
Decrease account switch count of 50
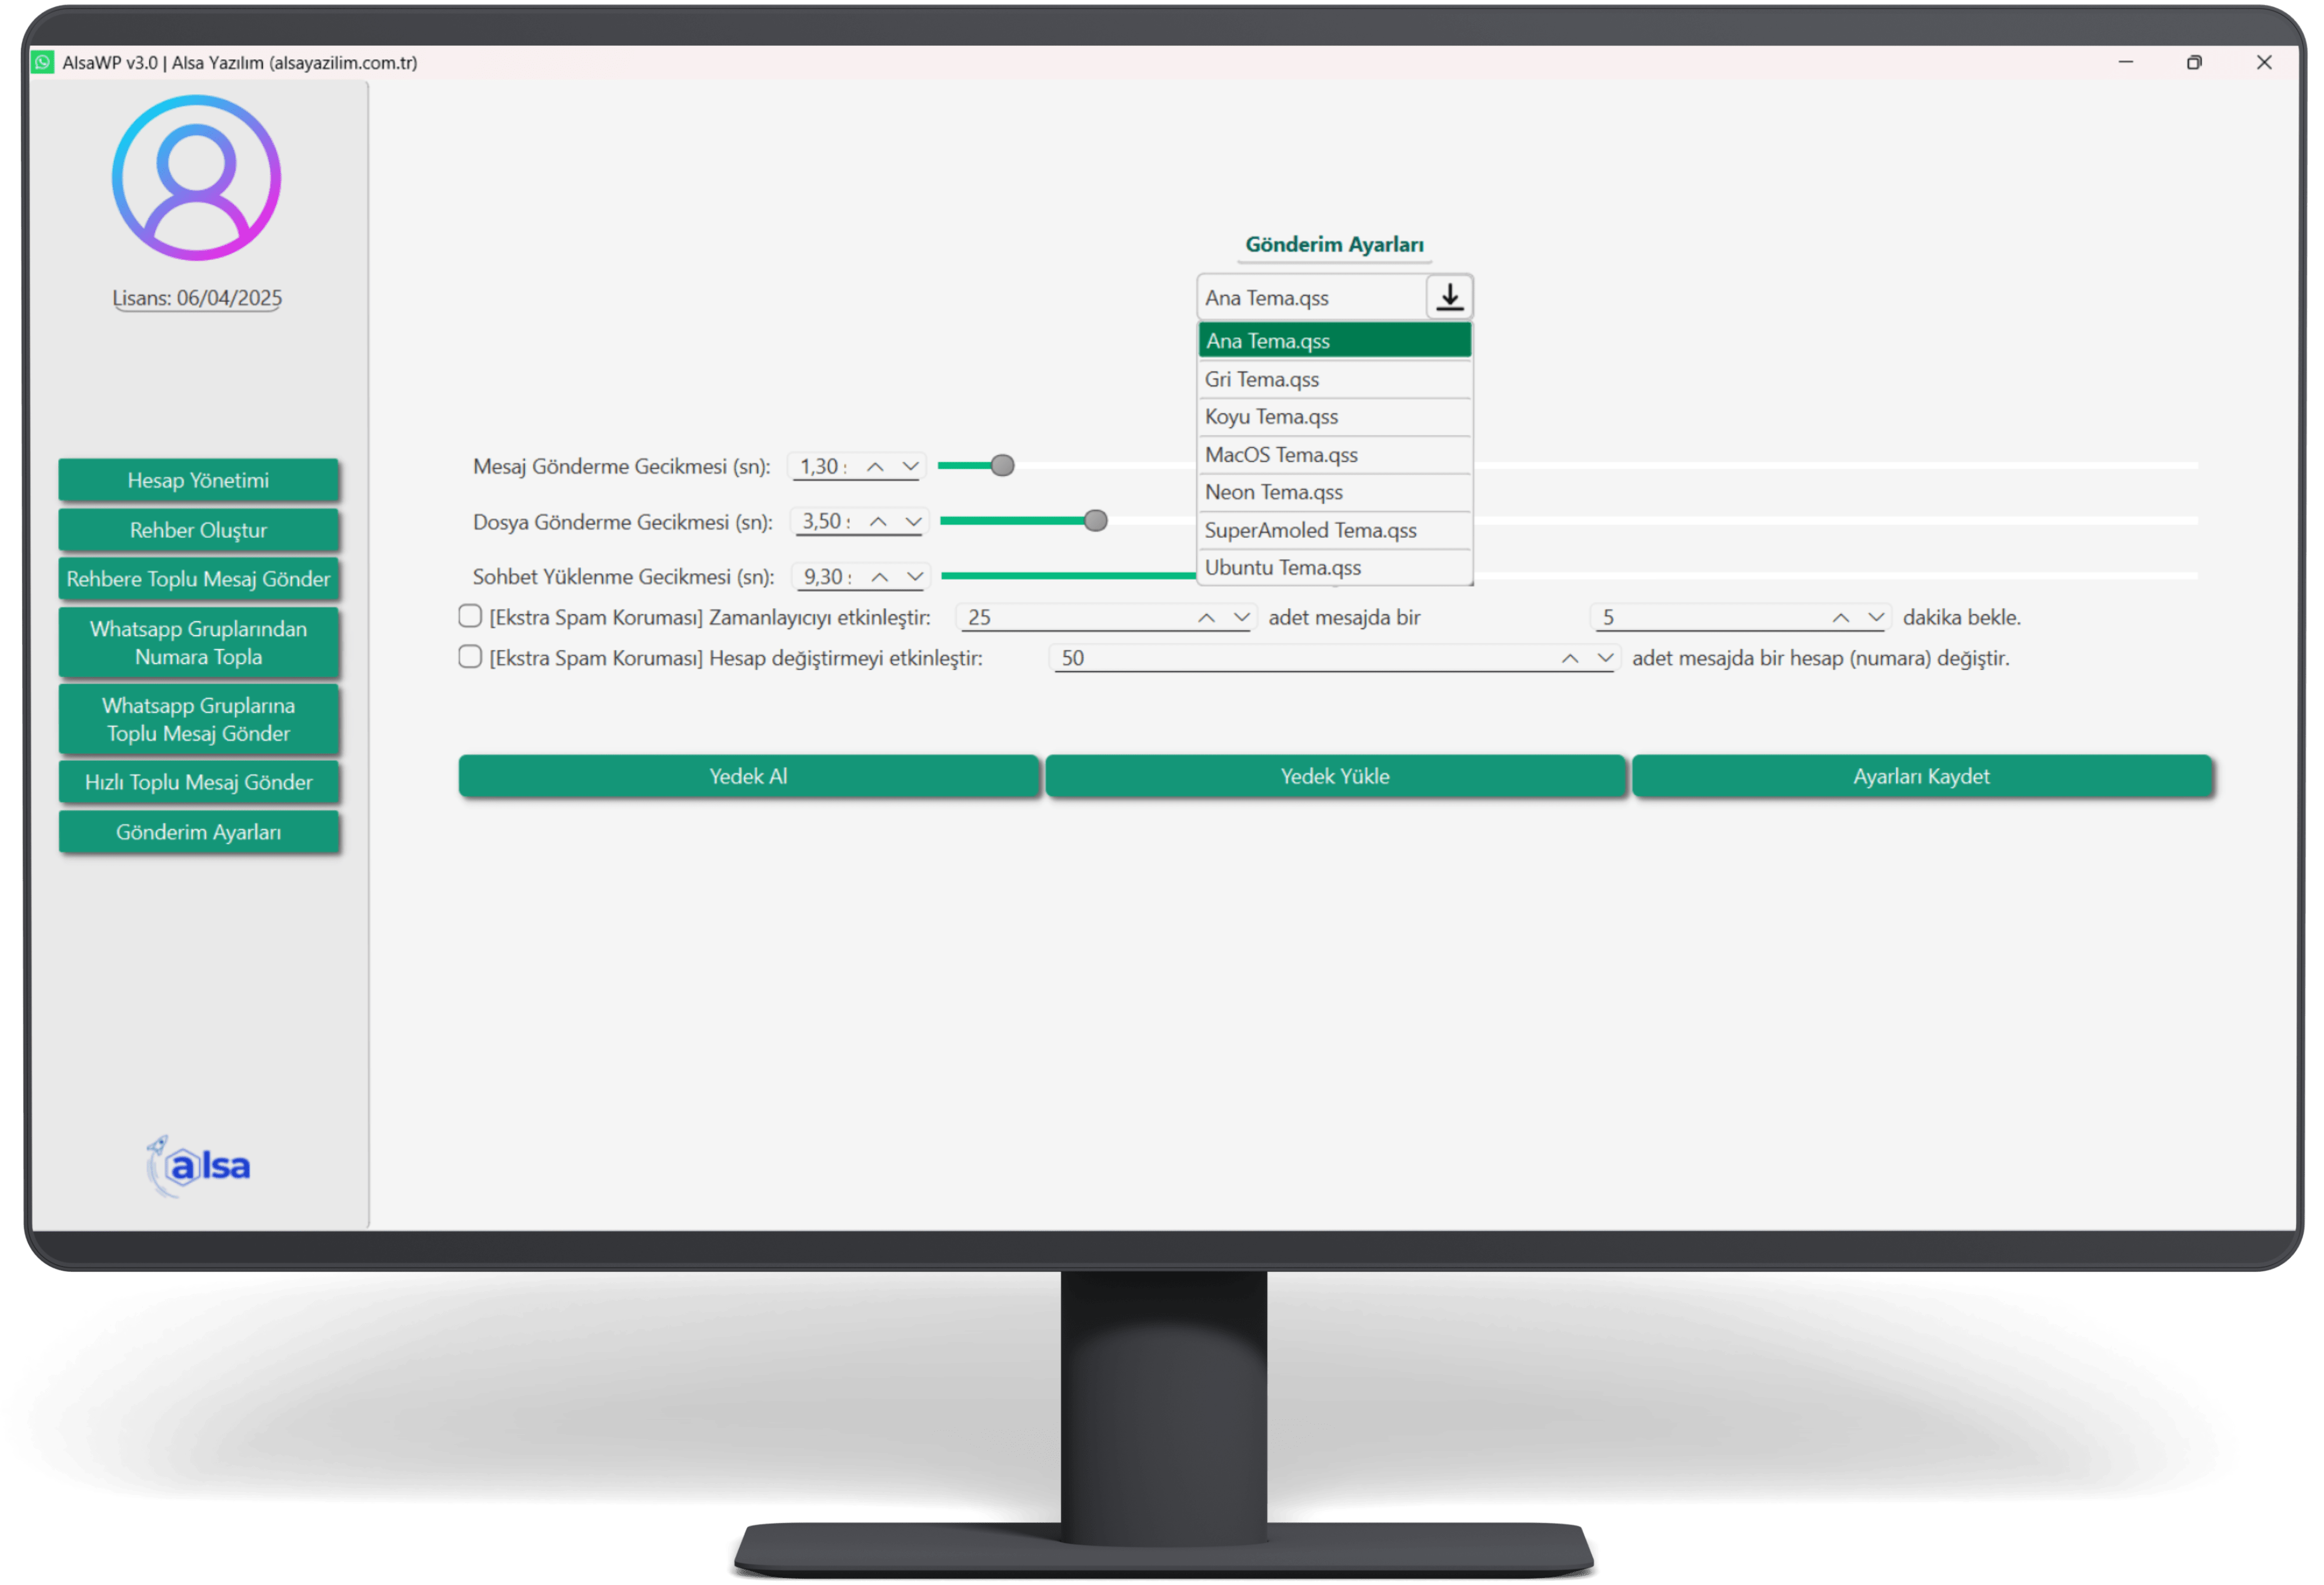(1605, 657)
